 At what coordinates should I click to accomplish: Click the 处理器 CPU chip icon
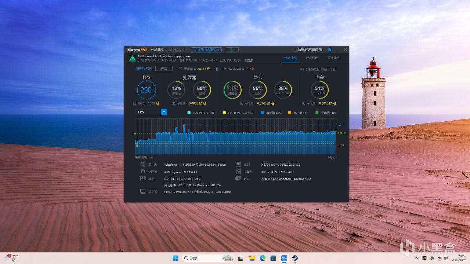pos(143,172)
